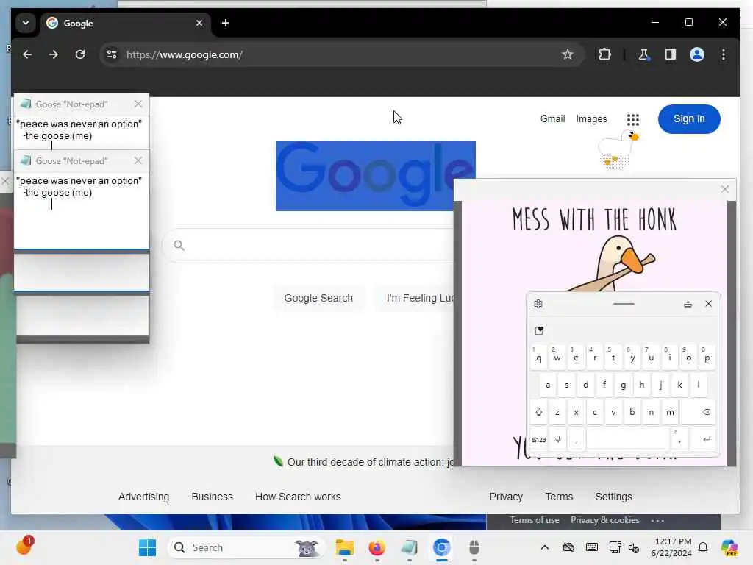Screen dimensions: 753x565
Task: Click the address bar URL
Action: pos(185,54)
